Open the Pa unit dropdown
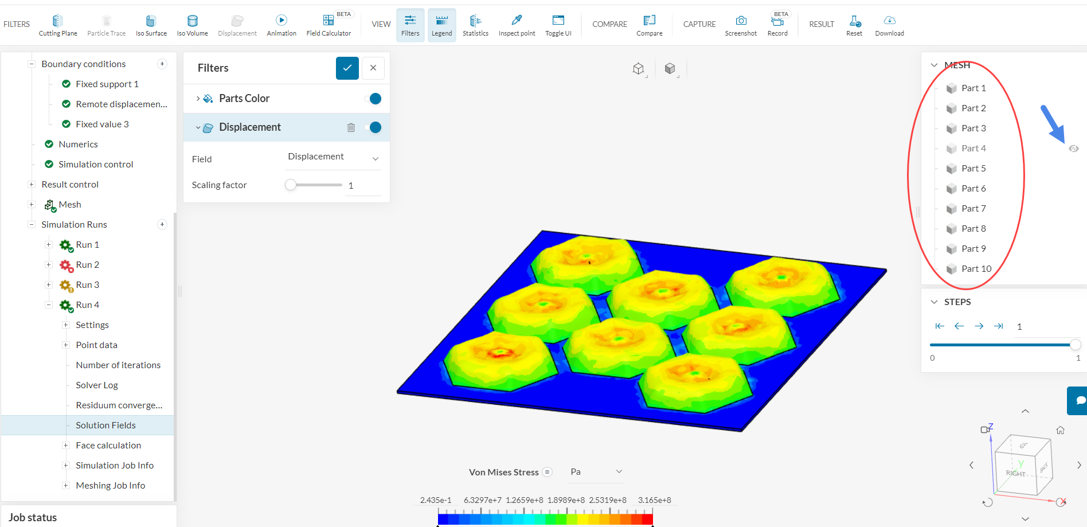 pyautogui.click(x=596, y=472)
